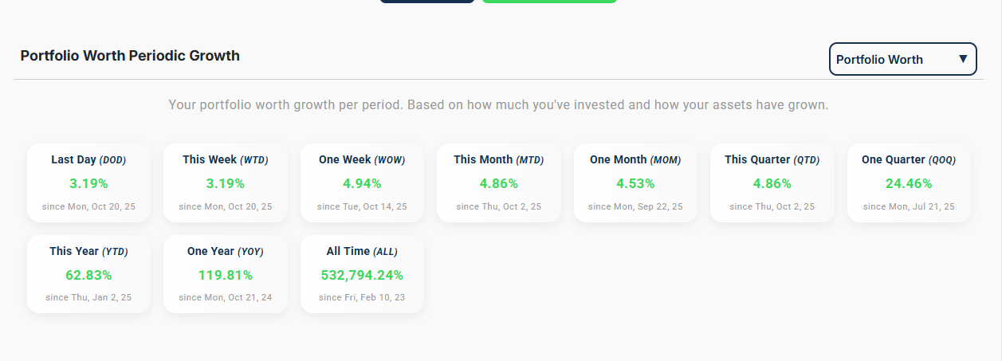
Task: Select the This Month (MTD) label
Action: click(498, 159)
